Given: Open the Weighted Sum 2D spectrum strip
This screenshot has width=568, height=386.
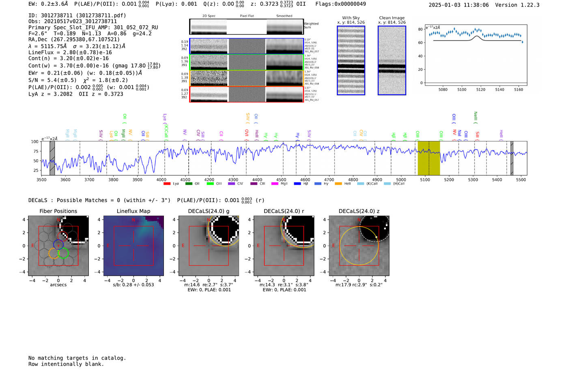Looking at the screenshot, I should click(x=246, y=27).
